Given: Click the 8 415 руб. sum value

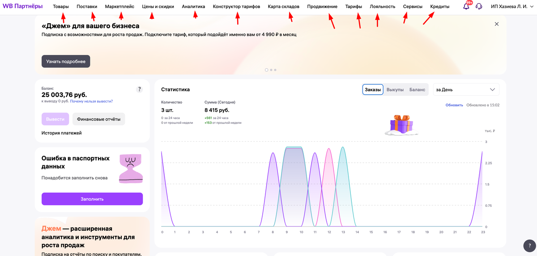Looking at the screenshot, I should click(x=217, y=110).
